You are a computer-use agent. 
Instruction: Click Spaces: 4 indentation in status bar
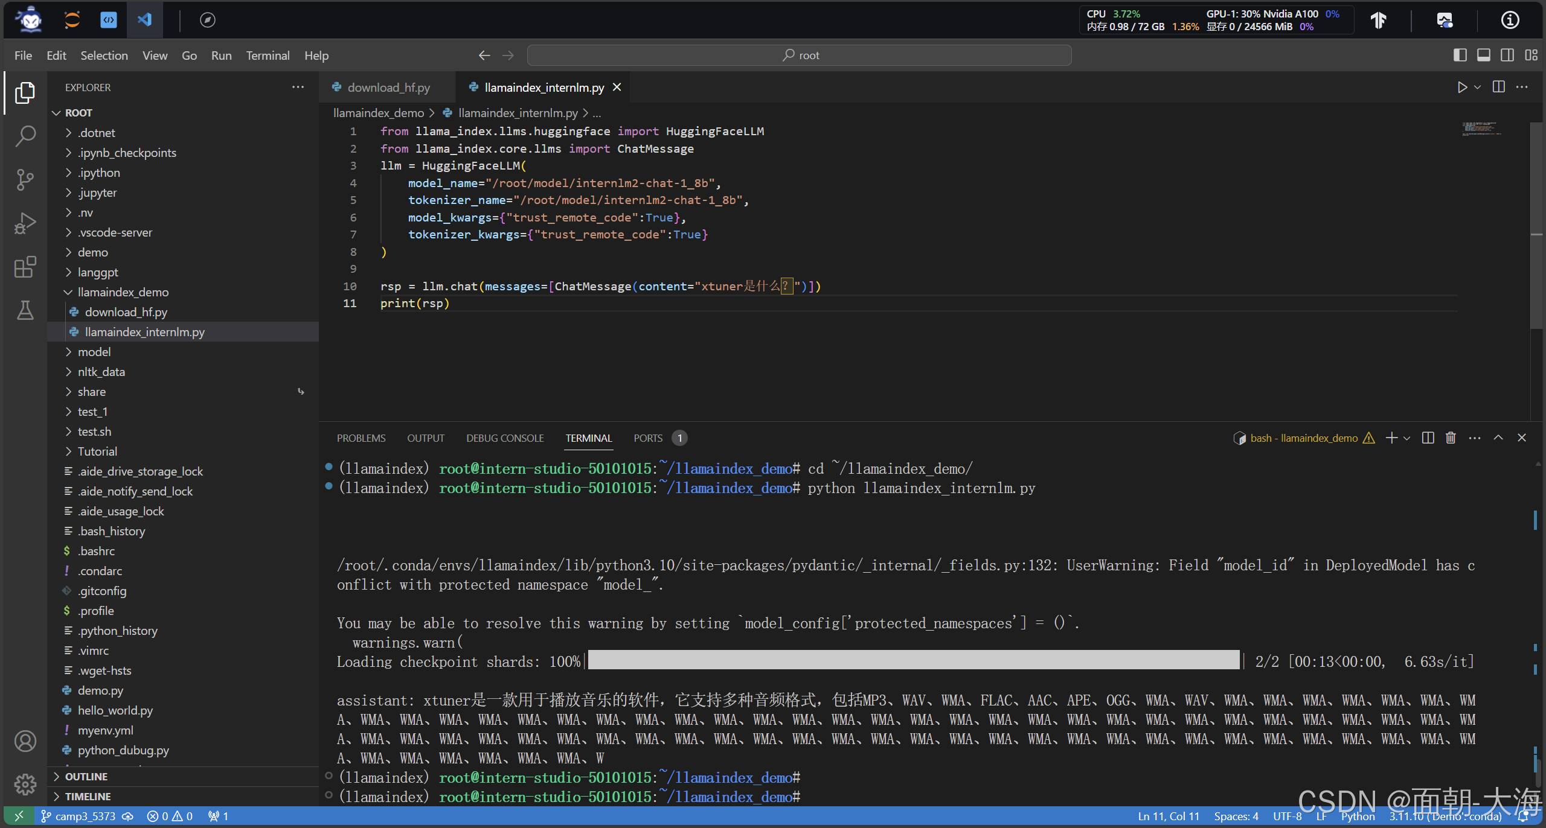click(x=1236, y=816)
